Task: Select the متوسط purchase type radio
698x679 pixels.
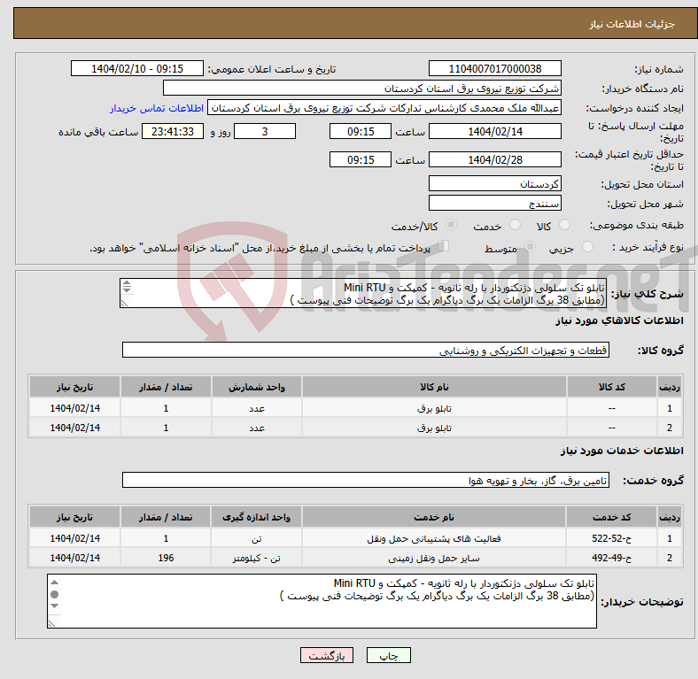Action: (531, 246)
